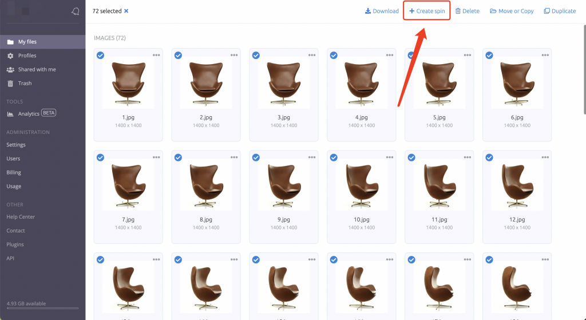The image size is (586, 320).
Task: Uncheck the 11.jpg selection checkbox
Action: (411, 158)
